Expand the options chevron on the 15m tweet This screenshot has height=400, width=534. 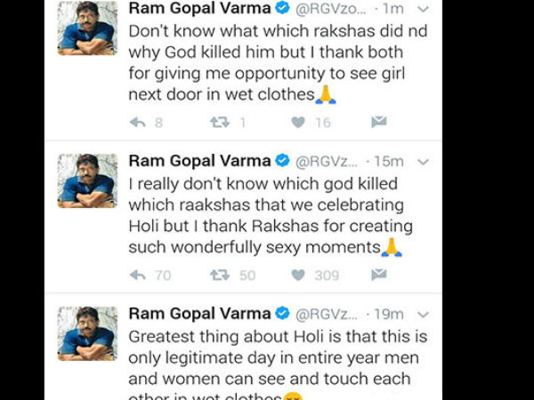click(422, 162)
